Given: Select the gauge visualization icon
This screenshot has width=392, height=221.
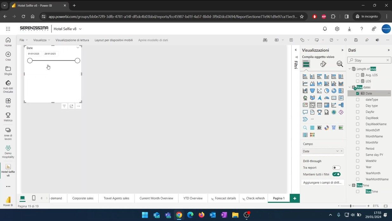Looking at the screenshot, I should 327,98.
